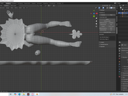
Task: Open the Object properties tab icon
Action: click(x=119, y=62)
